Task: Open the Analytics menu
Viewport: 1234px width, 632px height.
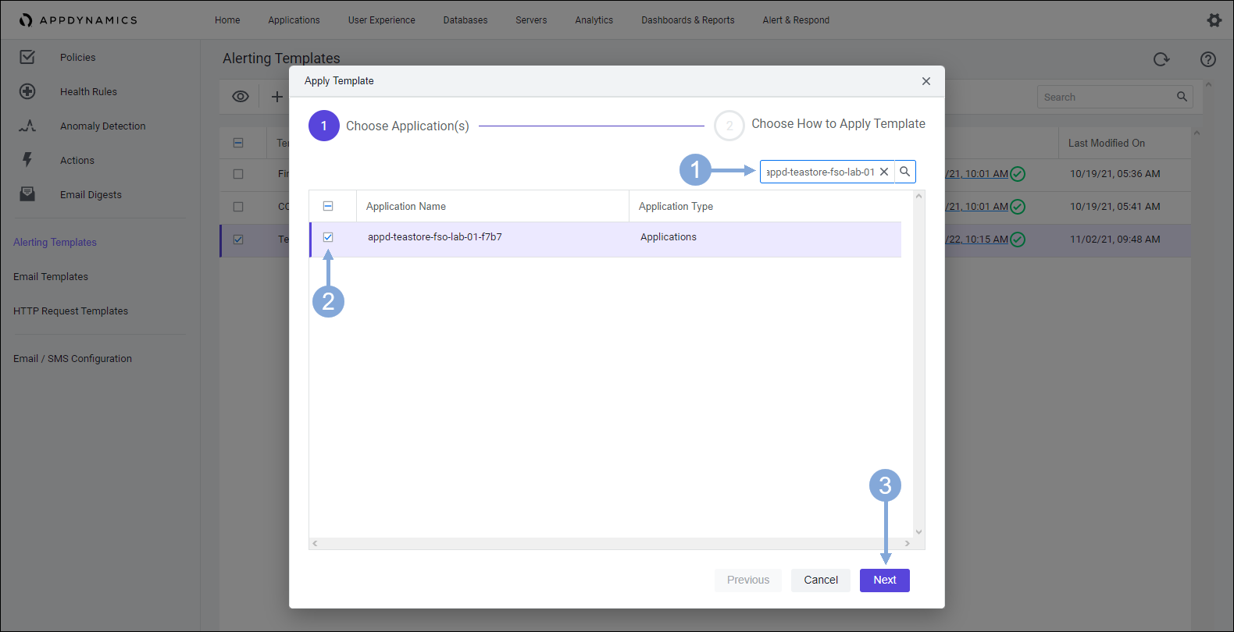Action: click(x=594, y=20)
